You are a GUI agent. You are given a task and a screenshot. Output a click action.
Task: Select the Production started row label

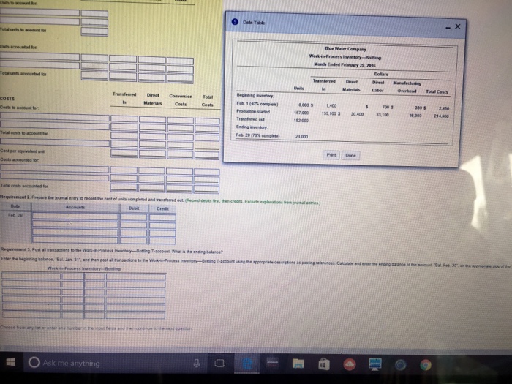pos(253,111)
